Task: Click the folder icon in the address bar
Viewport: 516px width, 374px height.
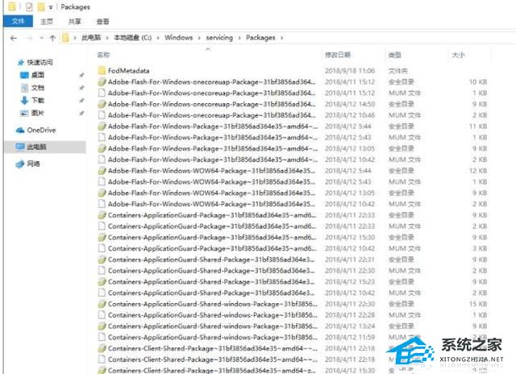Action: coord(65,38)
